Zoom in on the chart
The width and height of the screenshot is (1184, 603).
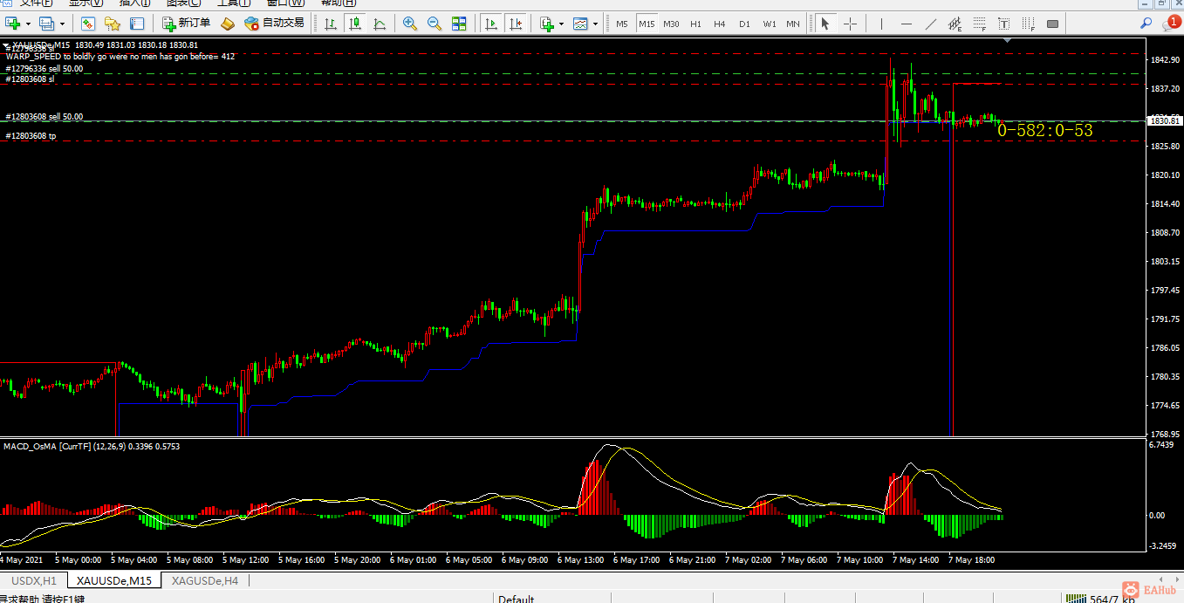point(409,24)
